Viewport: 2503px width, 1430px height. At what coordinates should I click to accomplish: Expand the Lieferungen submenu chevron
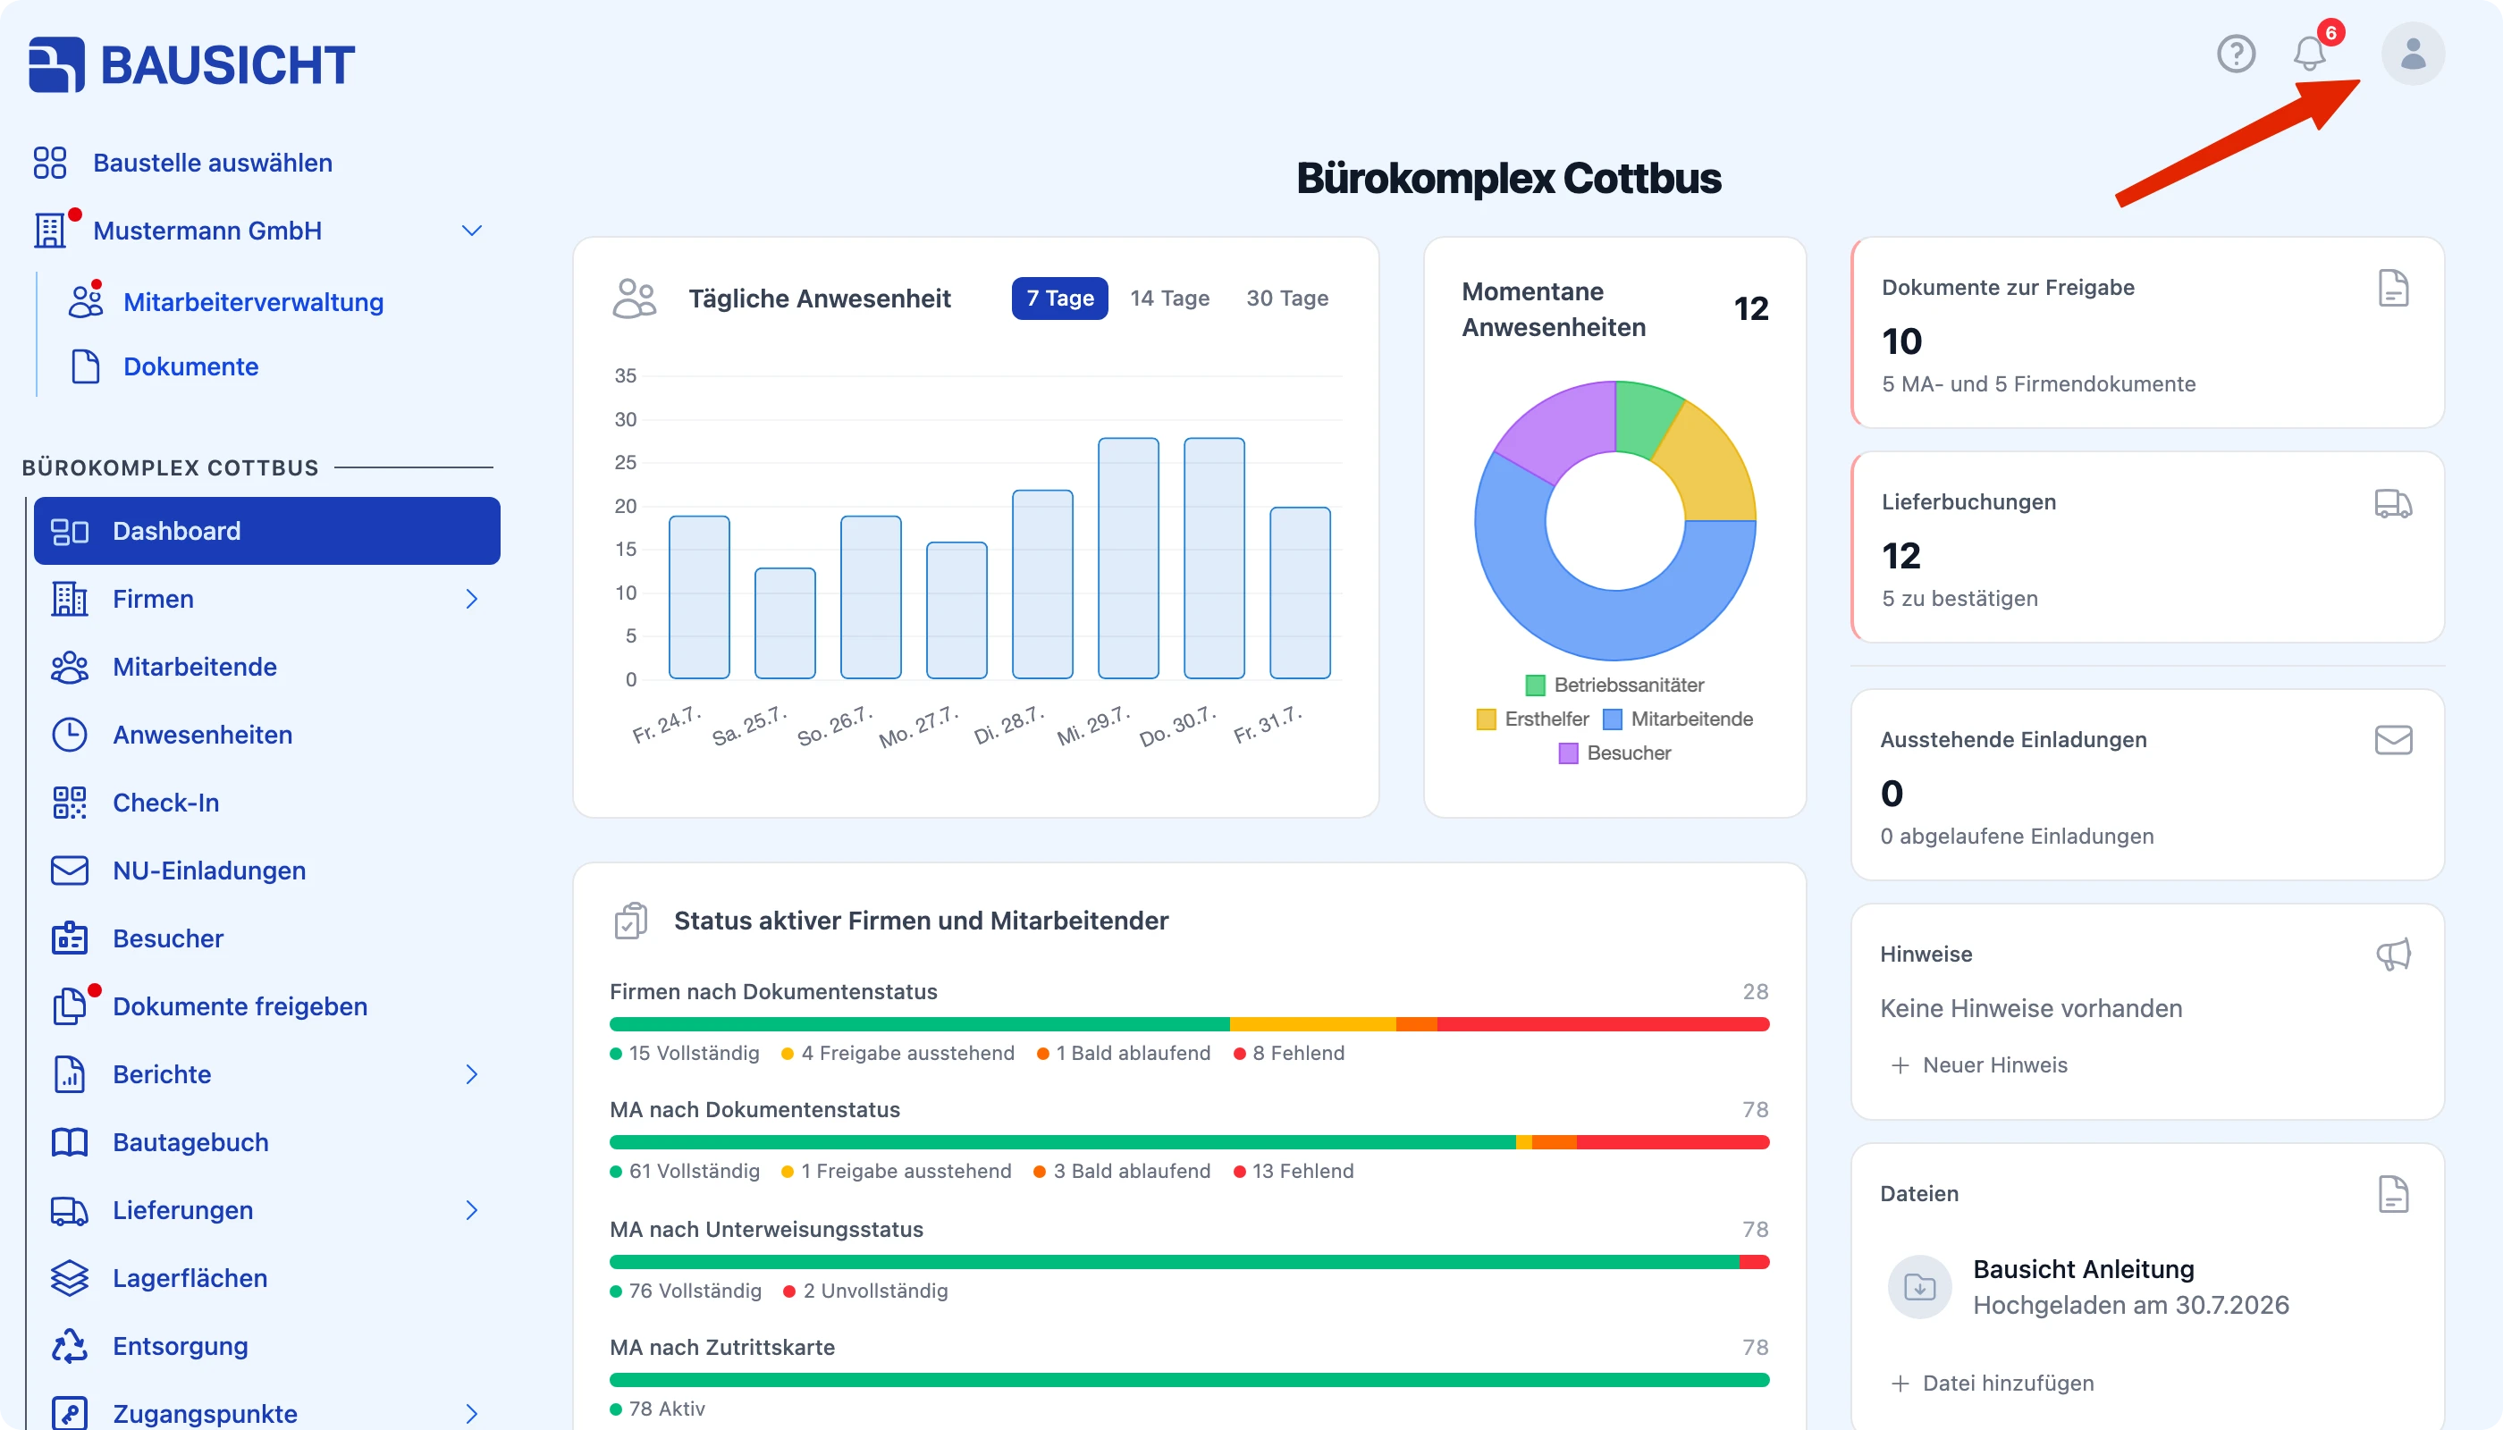click(x=471, y=1210)
